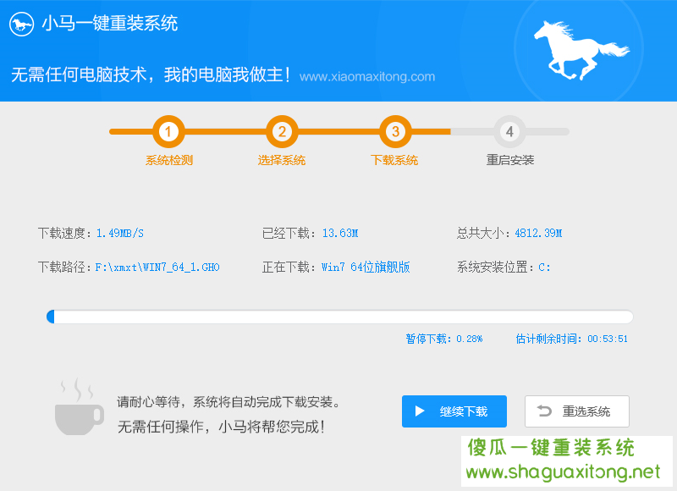Click the download path F:\xmxt\WIN7_64_1.GHO
The width and height of the screenshot is (677, 491).
click(157, 268)
